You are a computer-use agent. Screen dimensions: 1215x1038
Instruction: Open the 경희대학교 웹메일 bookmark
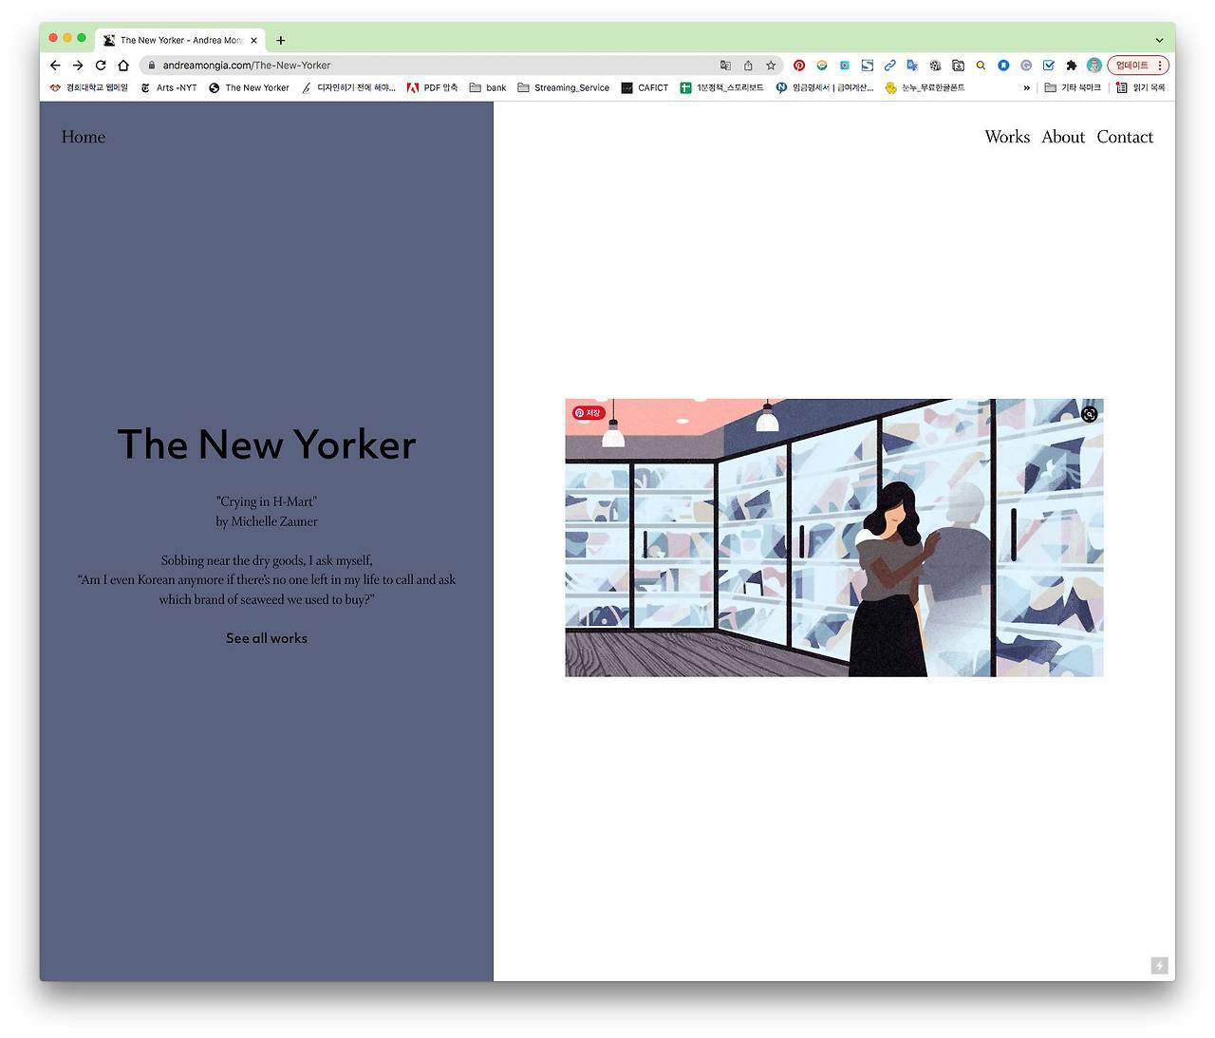point(88,87)
